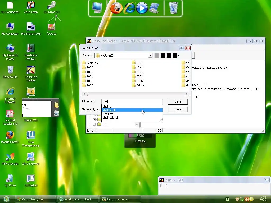Click the monitor icon in the top dock

[97, 8]
